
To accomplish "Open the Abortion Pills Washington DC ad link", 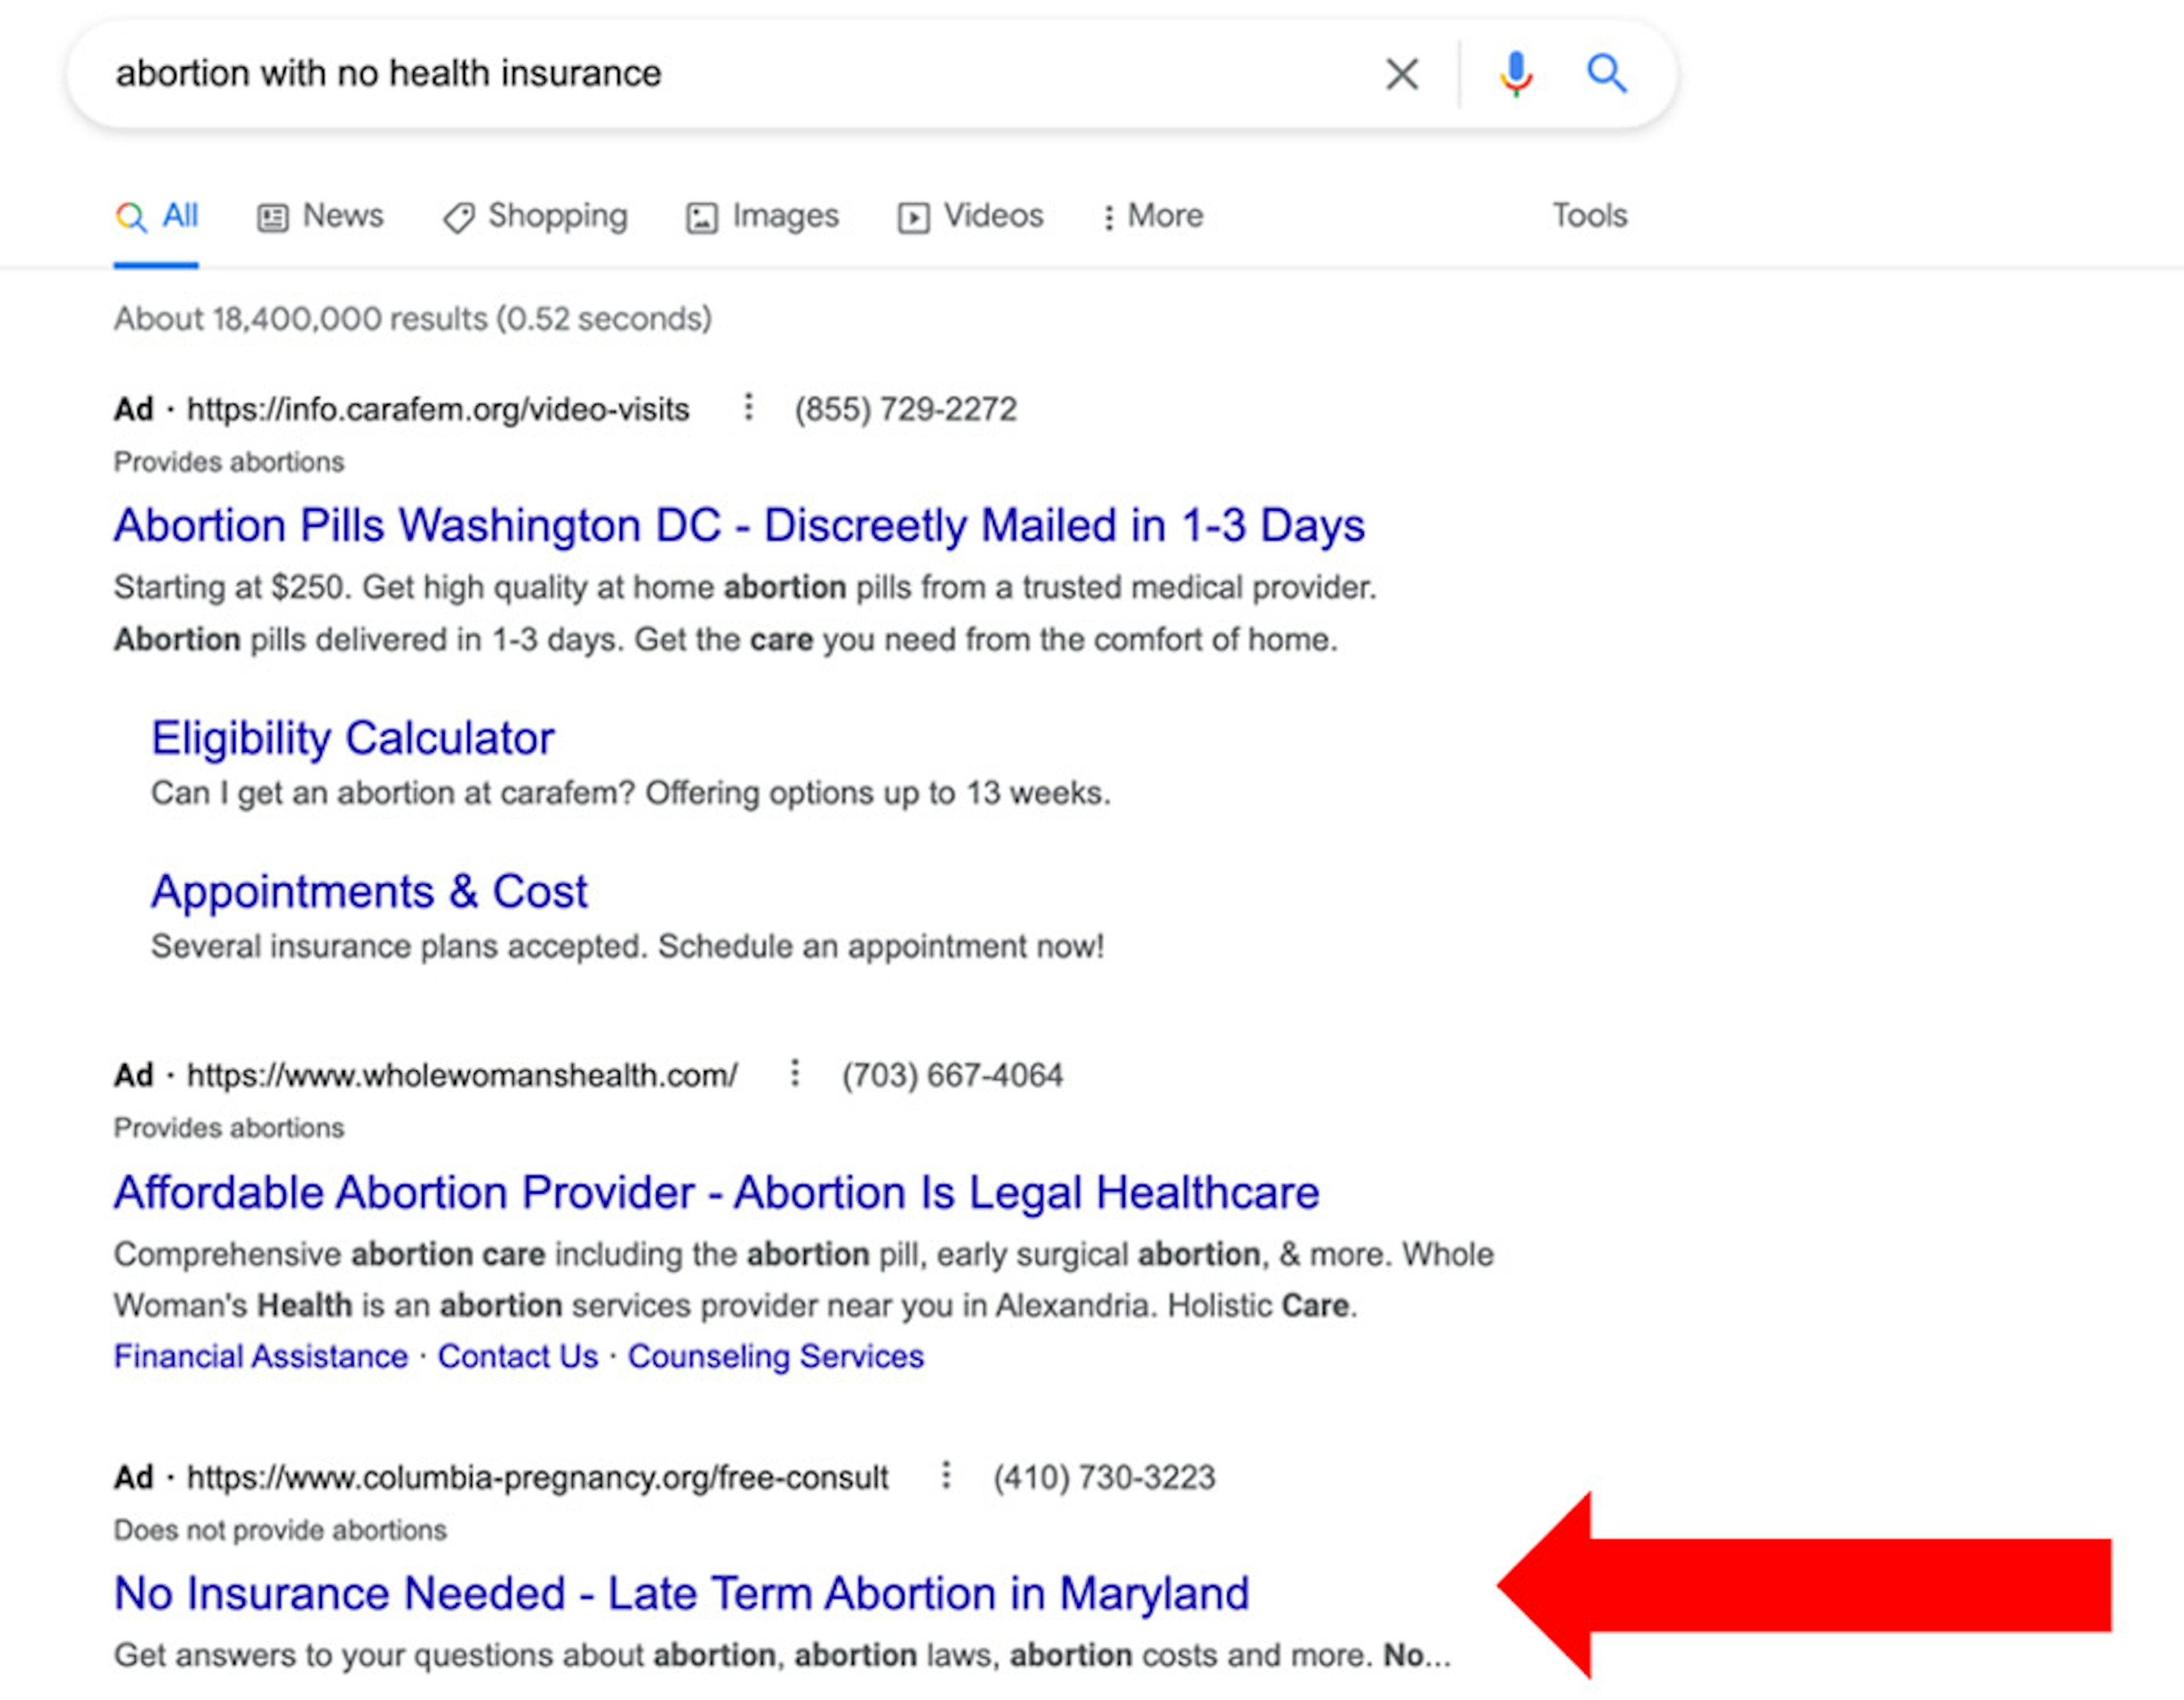I will click(x=739, y=526).
